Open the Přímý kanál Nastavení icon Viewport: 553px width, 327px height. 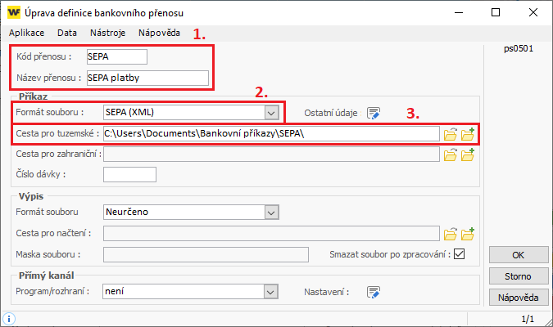tap(373, 292)
